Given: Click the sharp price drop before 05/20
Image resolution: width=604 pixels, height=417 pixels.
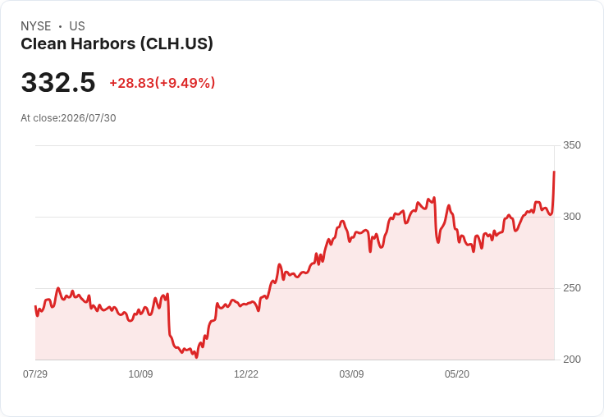Looking at the screenshot, I should pos(436,220).
